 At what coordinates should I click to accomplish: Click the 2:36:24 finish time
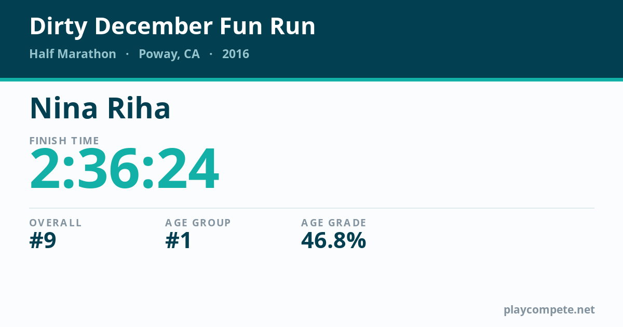click(x=124, y=169)
